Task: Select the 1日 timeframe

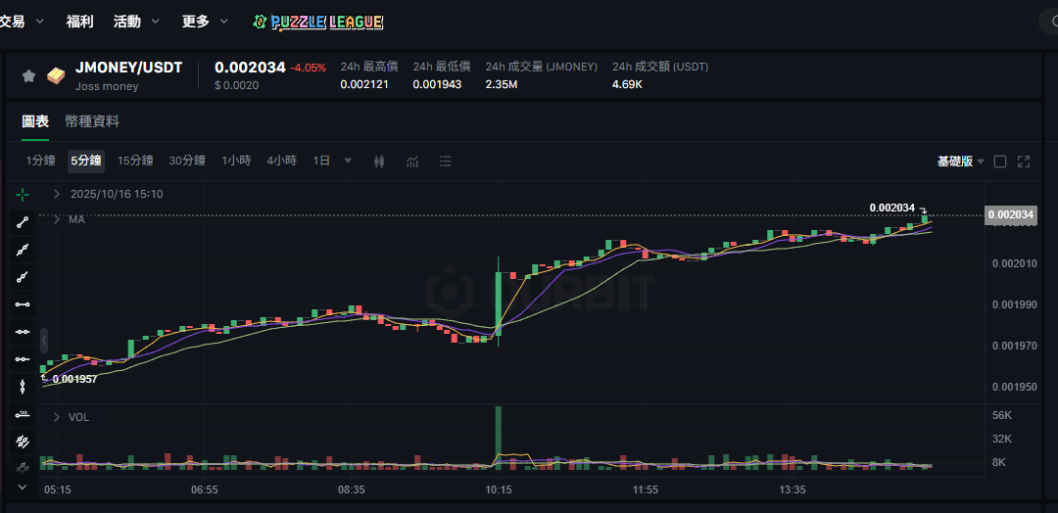Action: [321, 162]
